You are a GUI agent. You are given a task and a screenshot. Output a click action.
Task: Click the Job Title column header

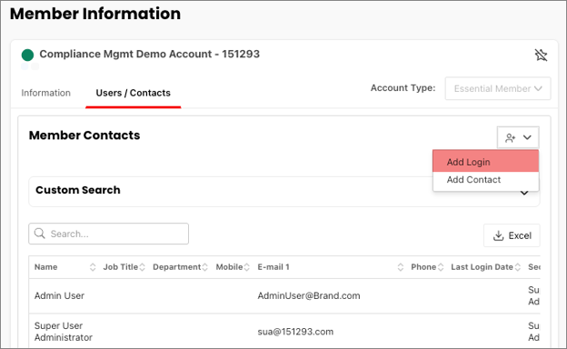click(x=121, y=267)
